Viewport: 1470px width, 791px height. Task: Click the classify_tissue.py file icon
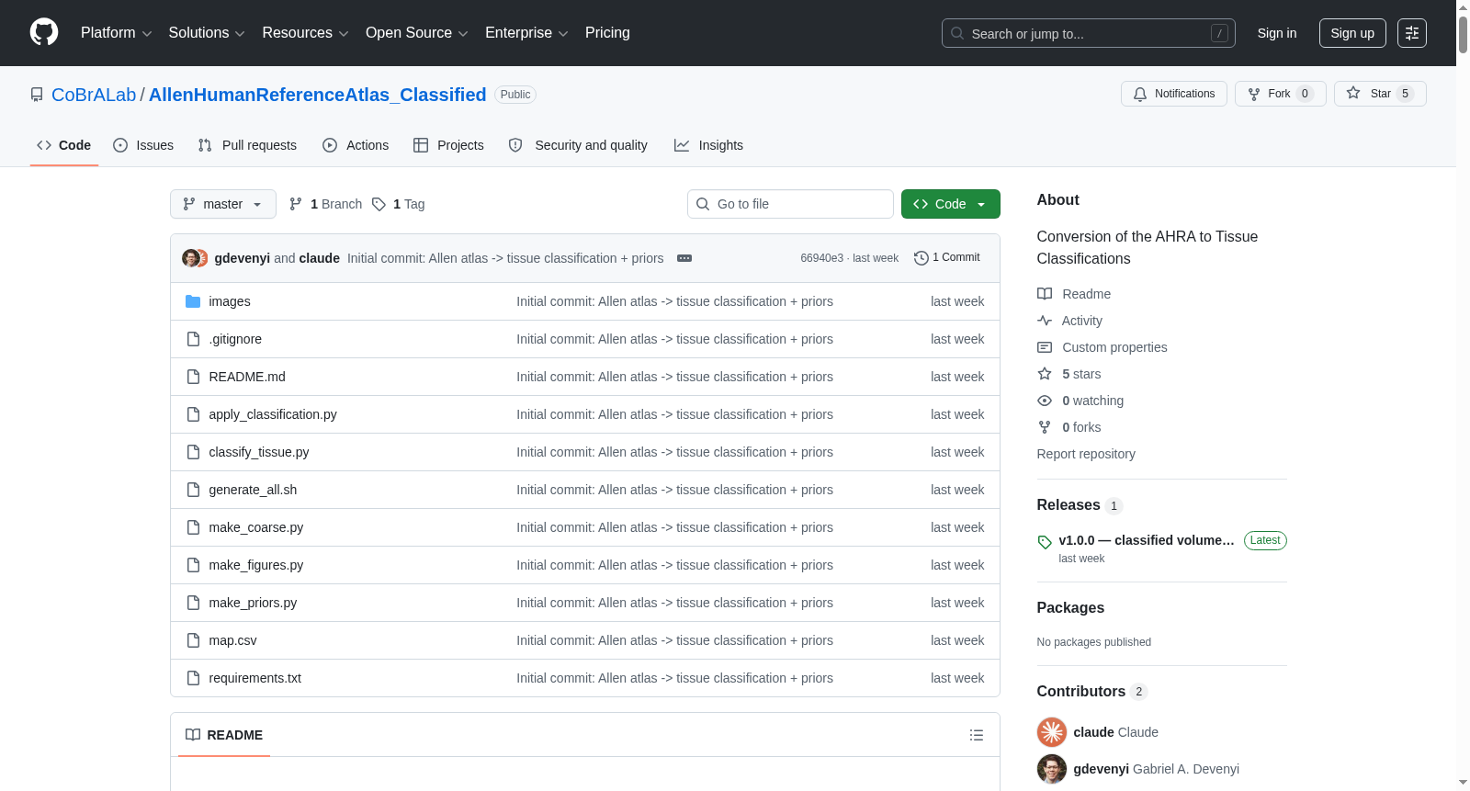193,452
